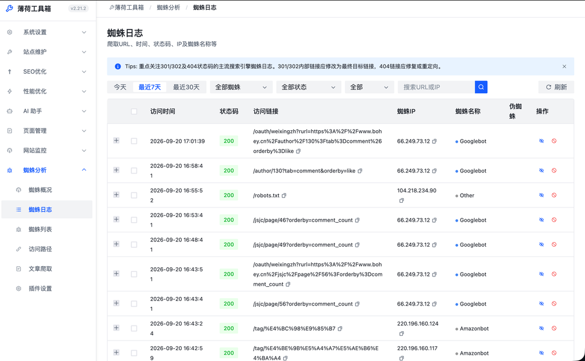Click the 访问路径 link icon
This screenshot has height=361, width=585.
point(19,249)
